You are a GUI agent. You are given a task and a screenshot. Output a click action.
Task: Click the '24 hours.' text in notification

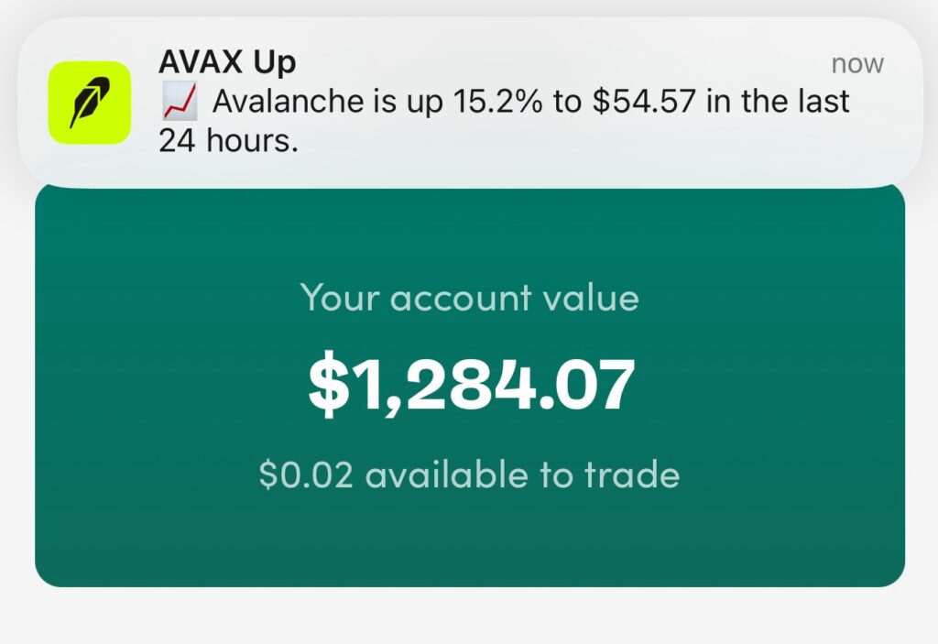228,141
